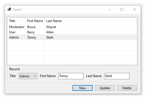The width and height of the screenshot is (149, 101).
Task: Click the Last Name column header
Action: (x=91, y=21)
